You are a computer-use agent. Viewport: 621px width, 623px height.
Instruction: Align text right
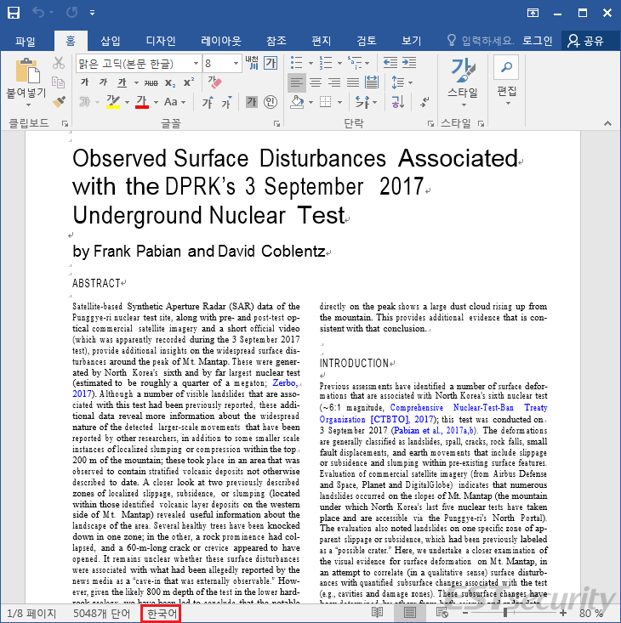tap(334, 82)
